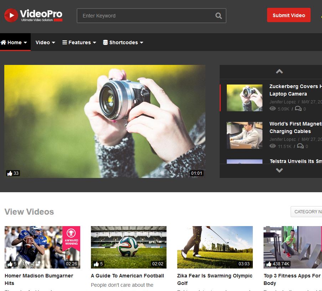Open A Guide To American Football link
322x291 pixels.
pyautogui.click(x=127, y=276)
